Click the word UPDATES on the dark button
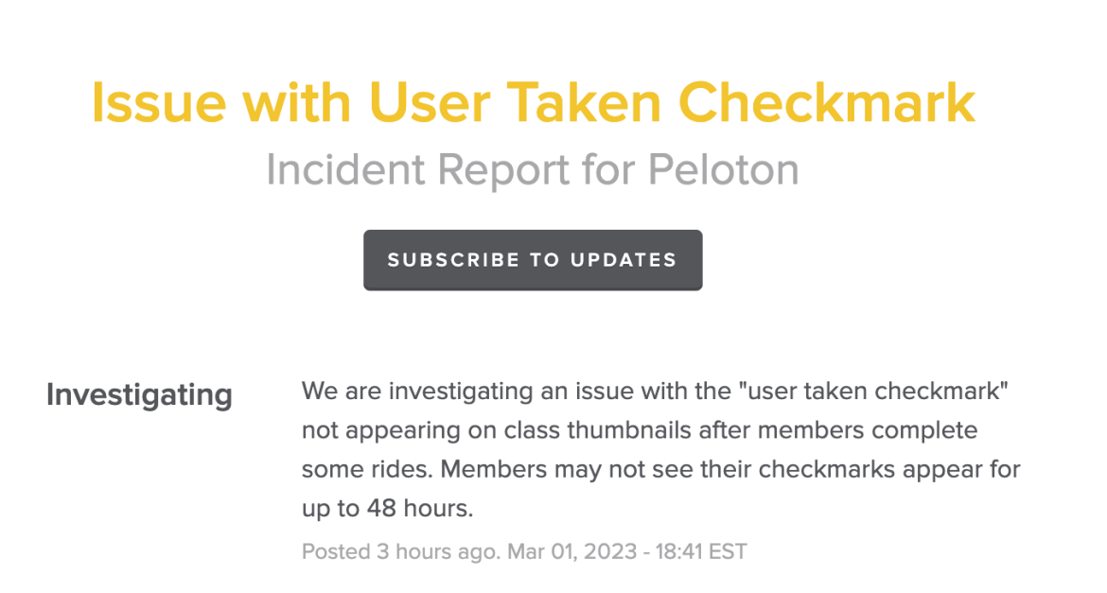The image size is (1107, 593). 624,260
